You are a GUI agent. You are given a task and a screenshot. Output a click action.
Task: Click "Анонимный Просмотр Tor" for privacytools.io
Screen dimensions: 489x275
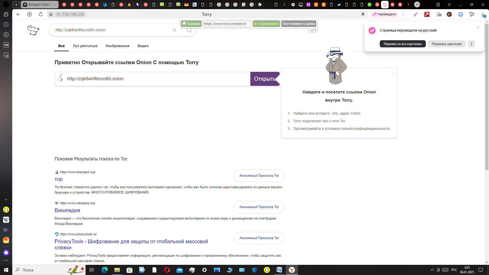pos(259,238)
